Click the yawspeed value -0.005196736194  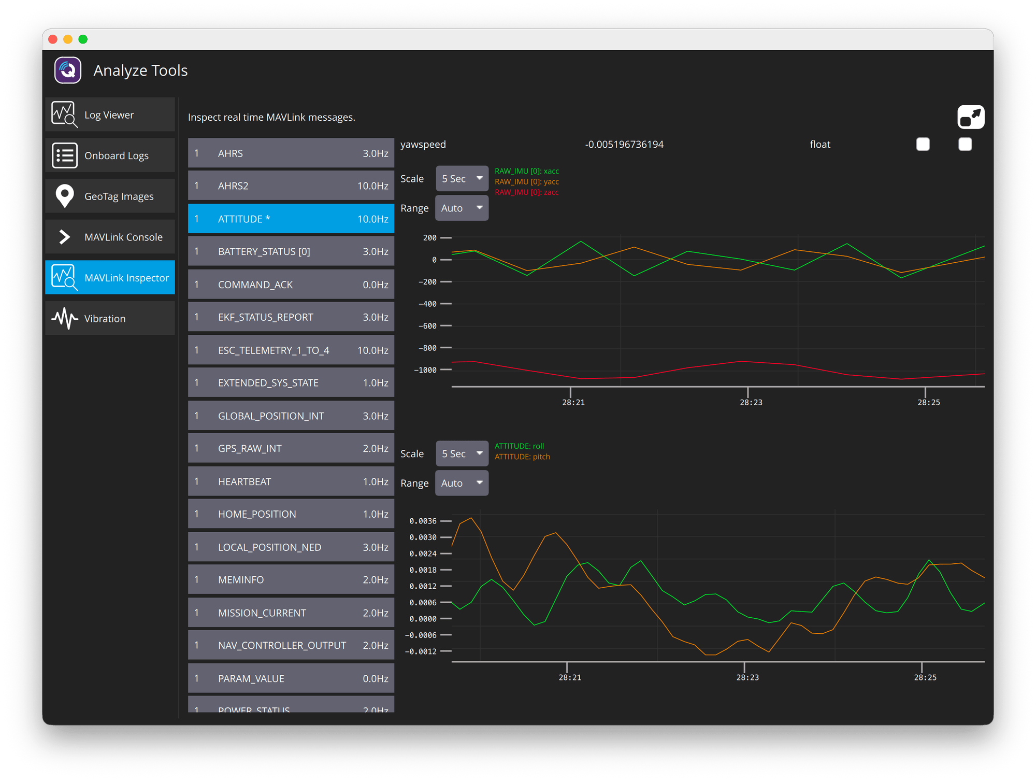tap(624, 144)
